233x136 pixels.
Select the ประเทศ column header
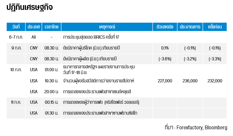click(34, 27)
